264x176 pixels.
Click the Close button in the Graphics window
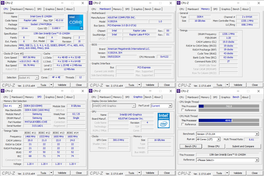167,173
